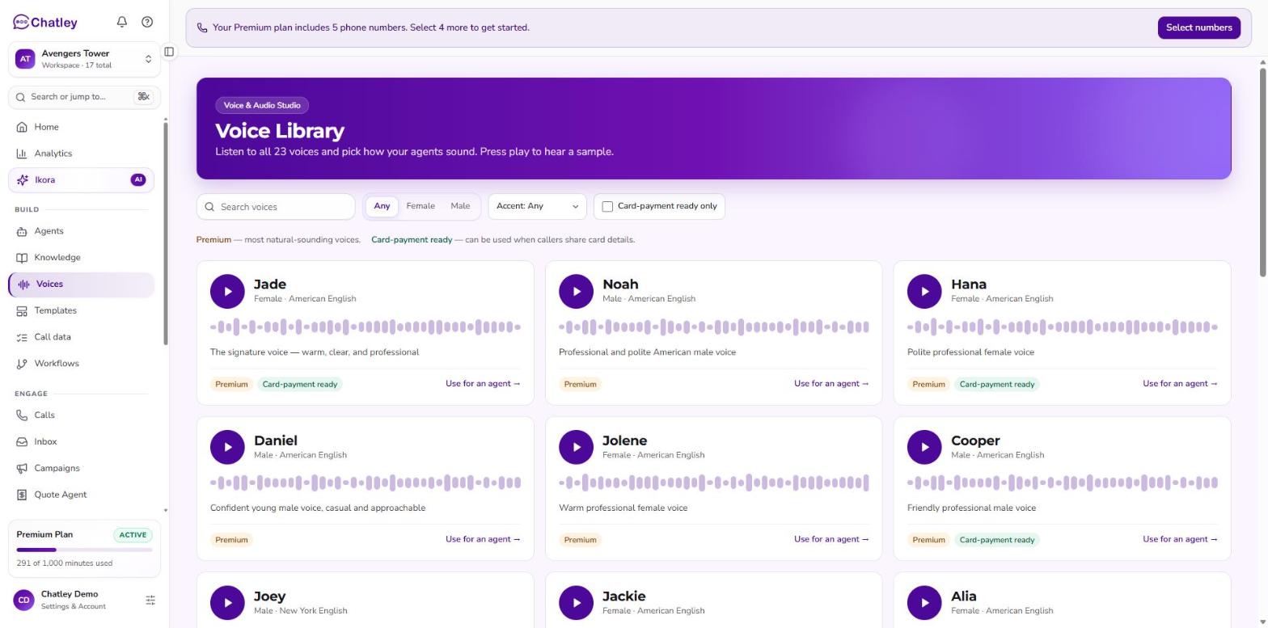Open the Templates page label
The height and width of the screenshot is (628, 1268).
click(55, 311)
